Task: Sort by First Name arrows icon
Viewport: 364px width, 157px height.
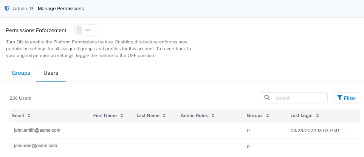Action: click(122, 116)
